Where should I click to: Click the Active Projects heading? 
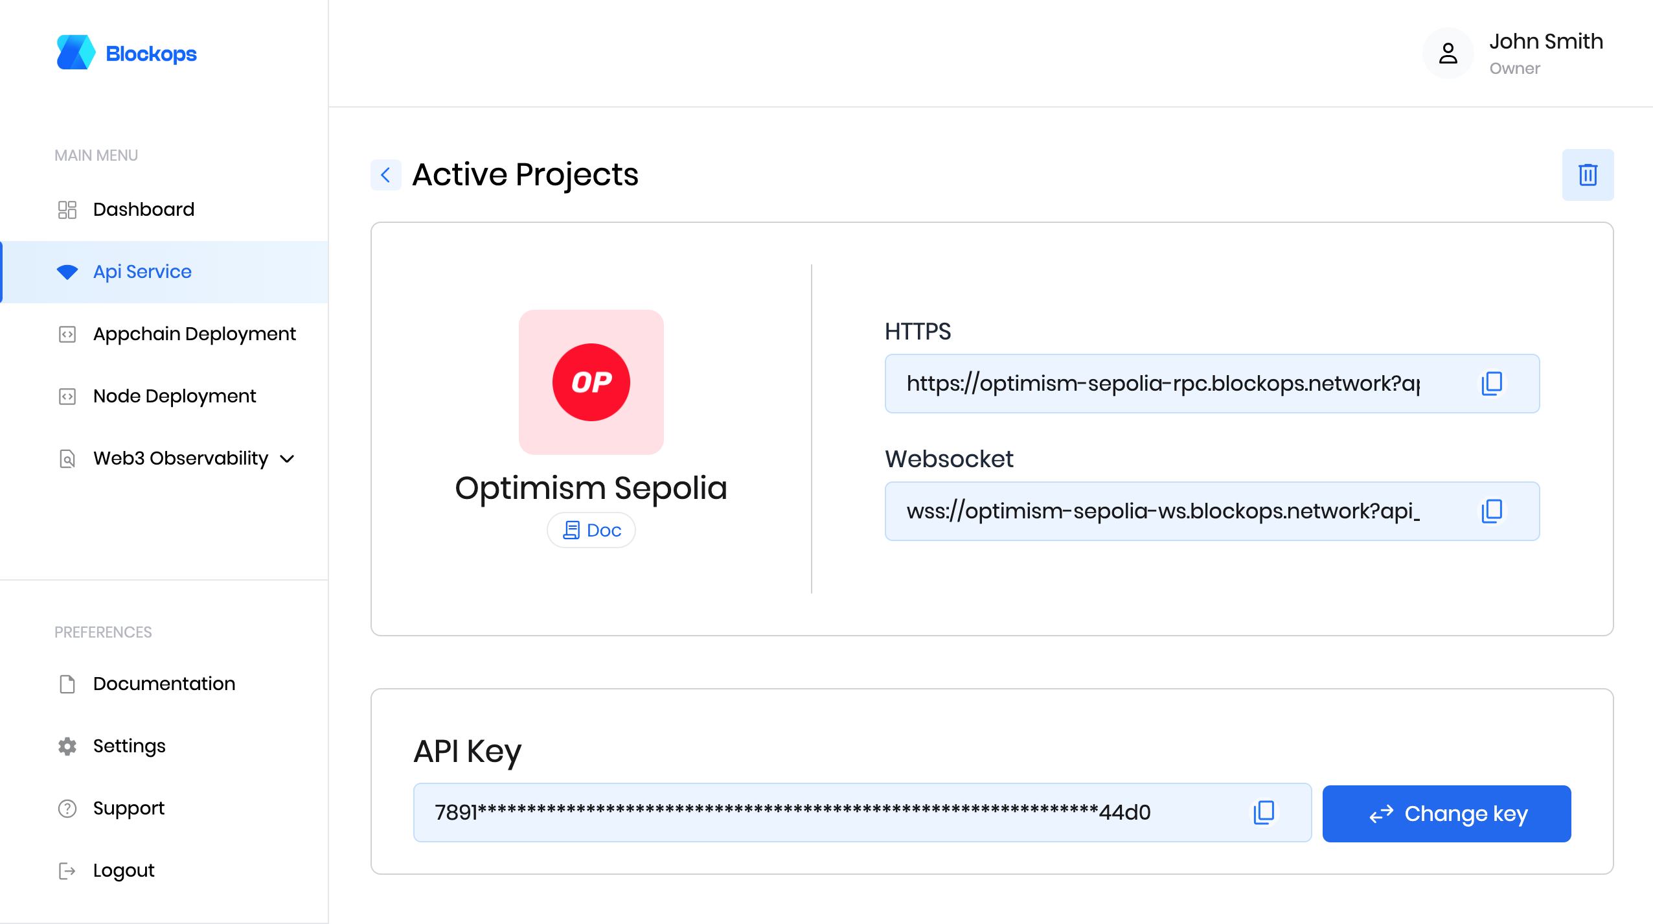(525, 174)
